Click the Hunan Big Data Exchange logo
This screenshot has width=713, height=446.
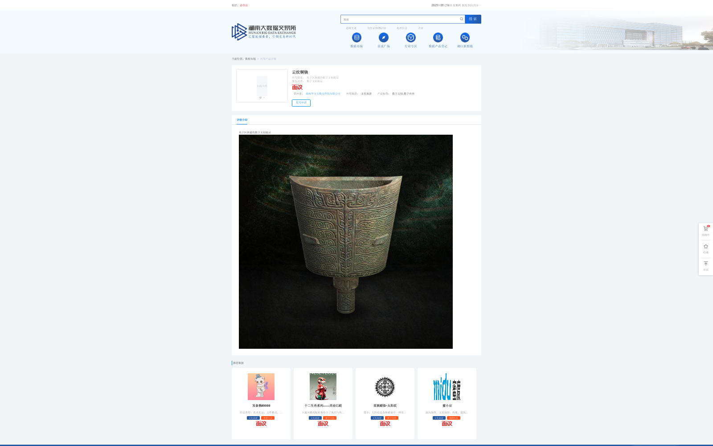point(264,32)
